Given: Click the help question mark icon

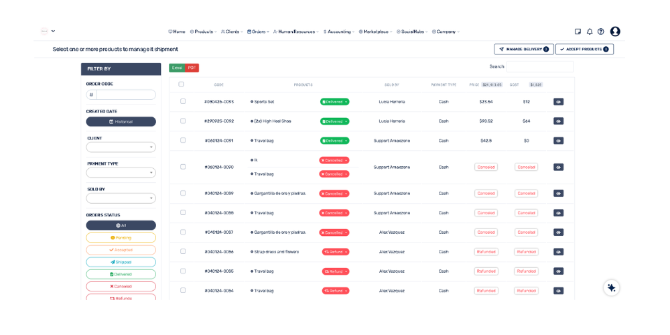Looking at the screenshot, I should click(601, 31).
